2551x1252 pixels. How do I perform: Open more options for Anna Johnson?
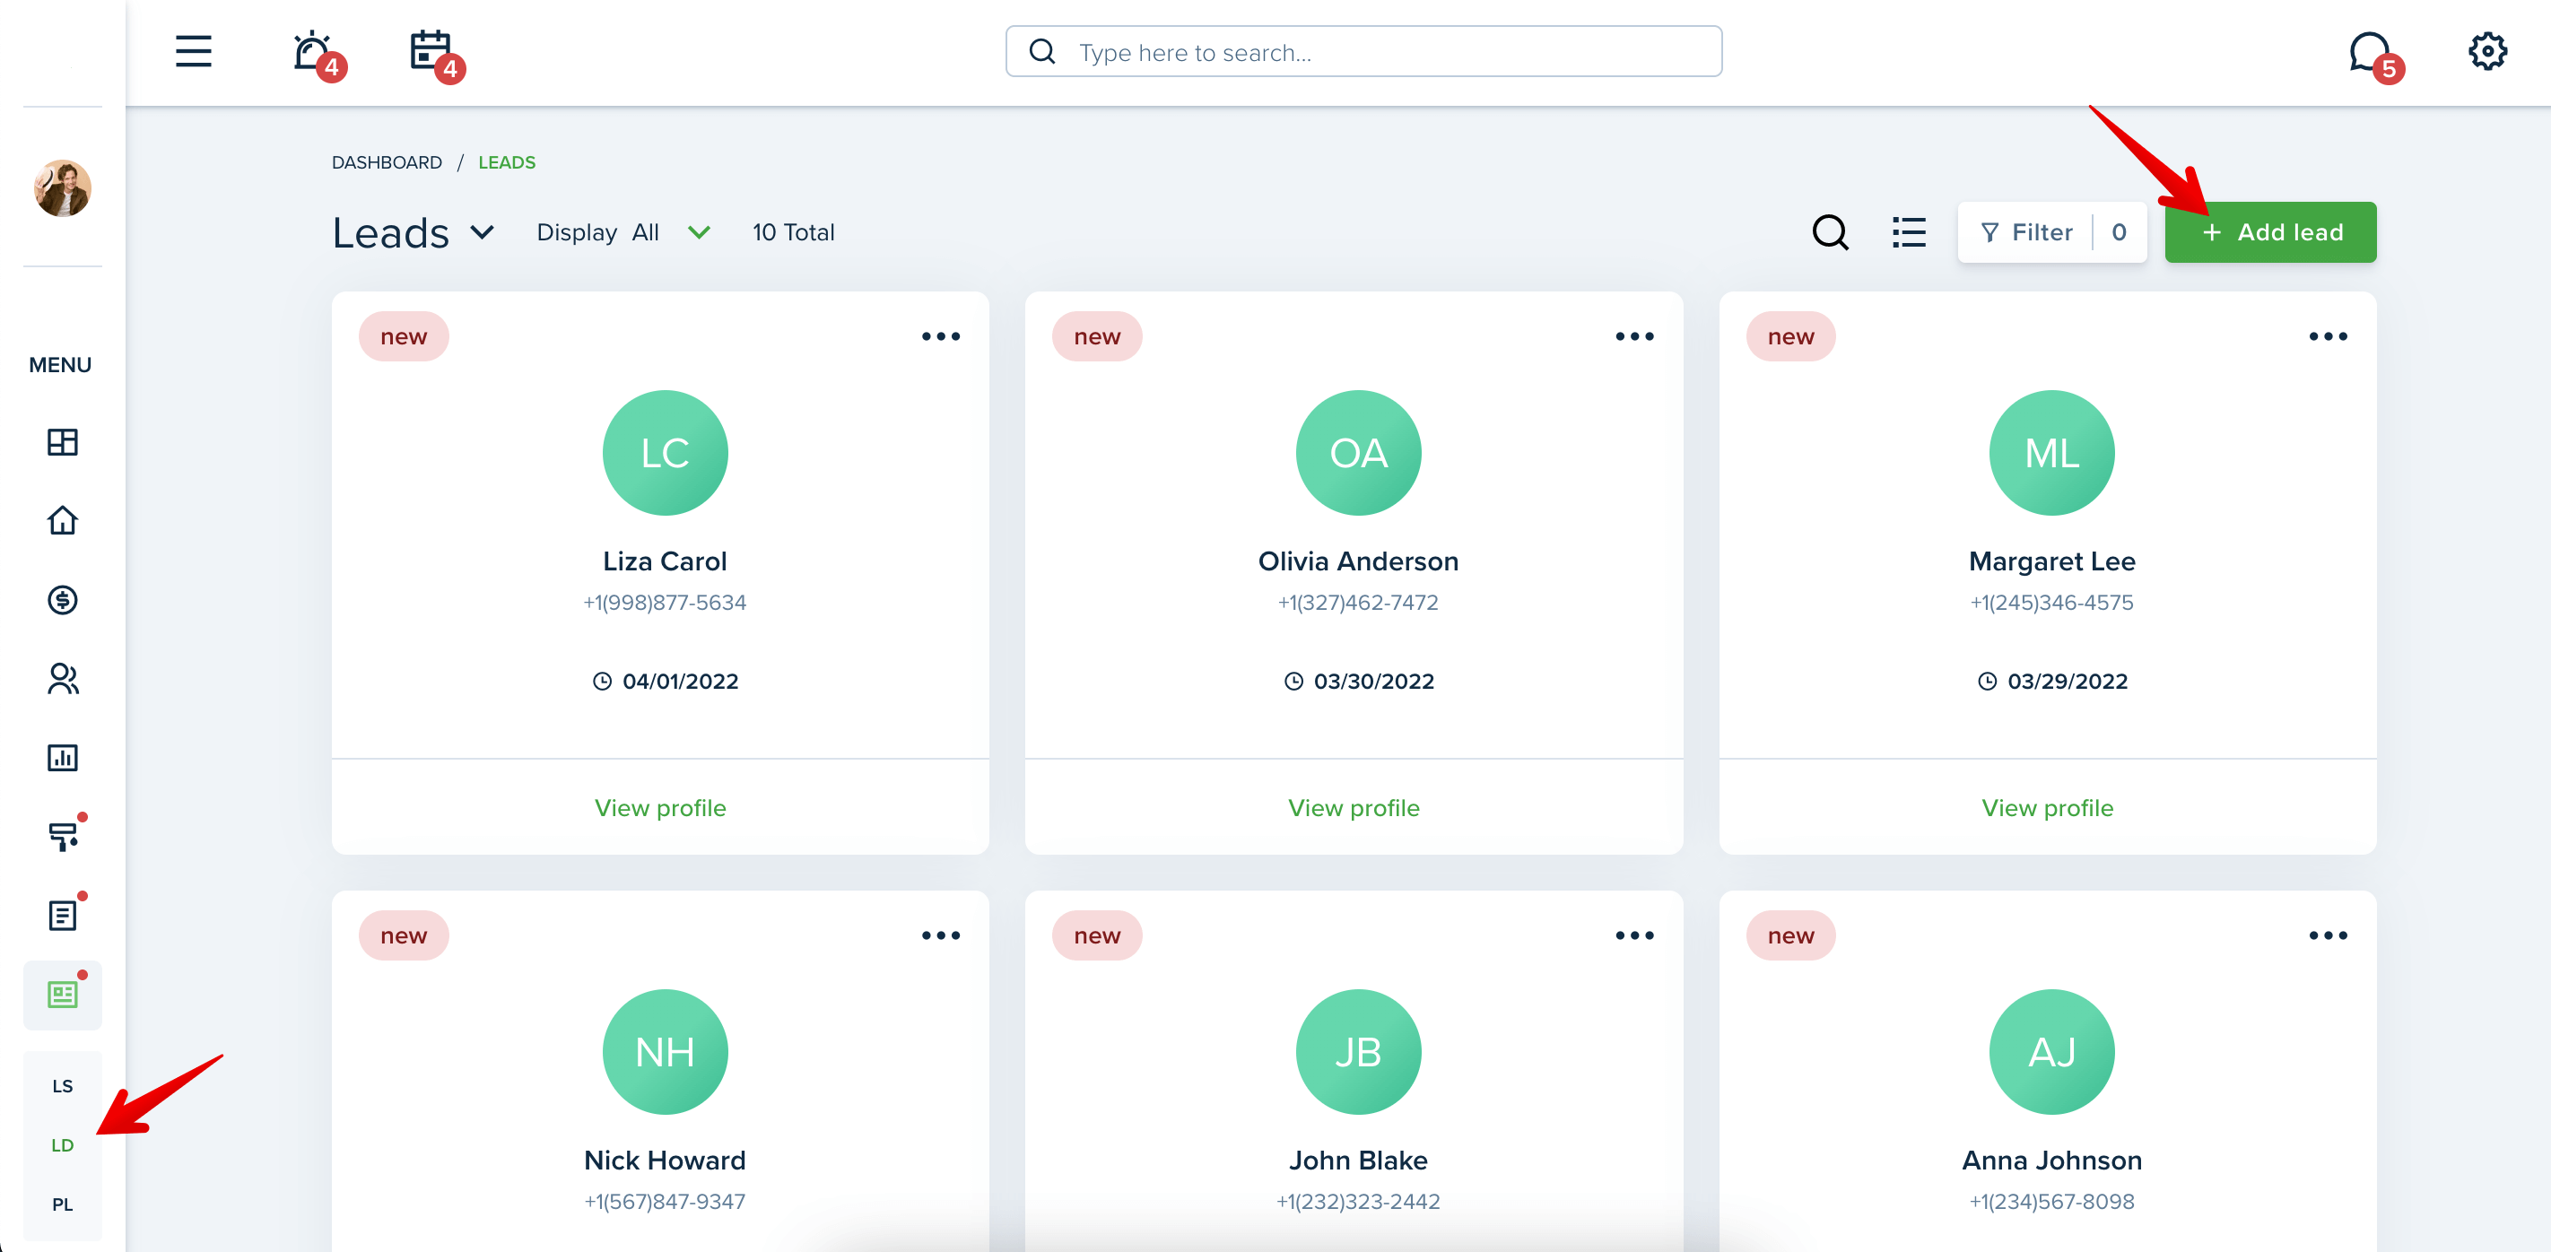(x=2327, y=936)
